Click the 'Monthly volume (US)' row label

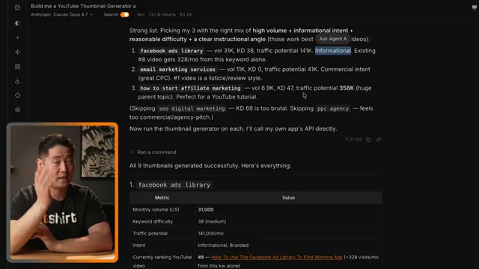[x=156, y=209]
